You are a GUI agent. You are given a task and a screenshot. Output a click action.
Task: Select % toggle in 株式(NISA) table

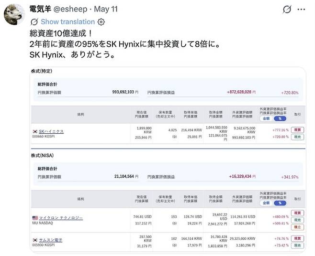coord(280,203)
